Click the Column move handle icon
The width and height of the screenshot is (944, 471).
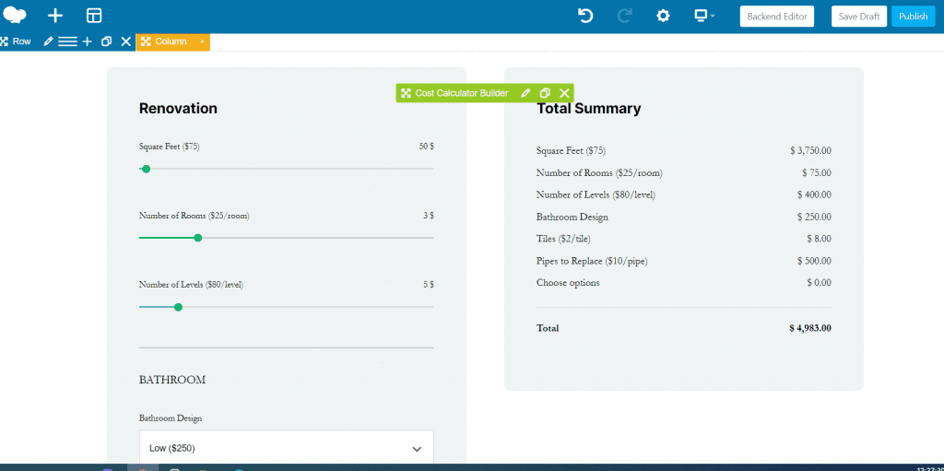[145, 41]
